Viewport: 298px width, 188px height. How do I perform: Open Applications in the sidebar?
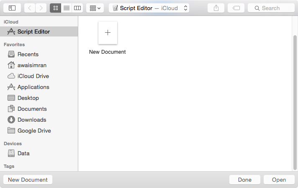click(x=39, y=87)
